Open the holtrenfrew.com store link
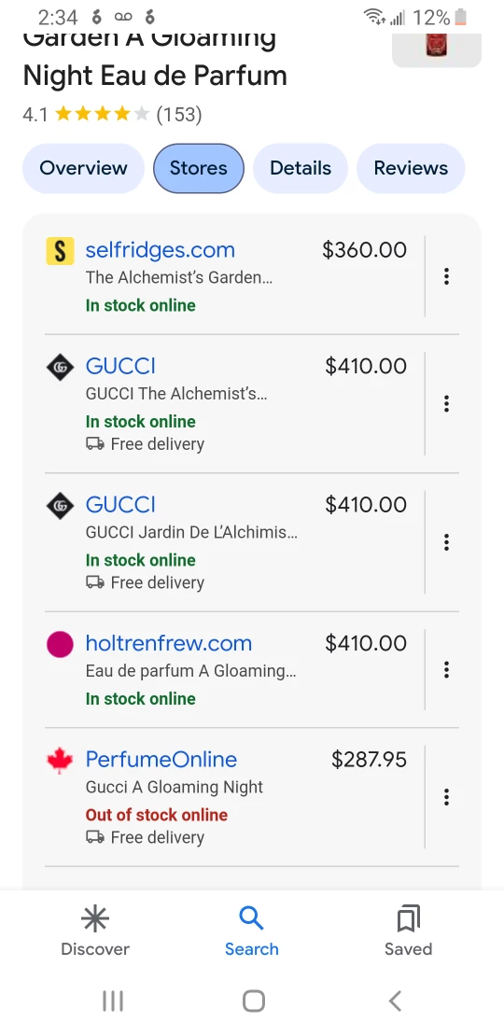 168,643
